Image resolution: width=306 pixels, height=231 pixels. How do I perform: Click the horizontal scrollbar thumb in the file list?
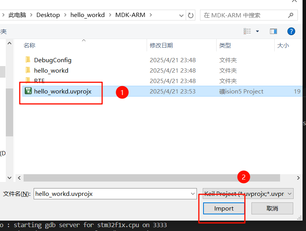click(152, 178)
